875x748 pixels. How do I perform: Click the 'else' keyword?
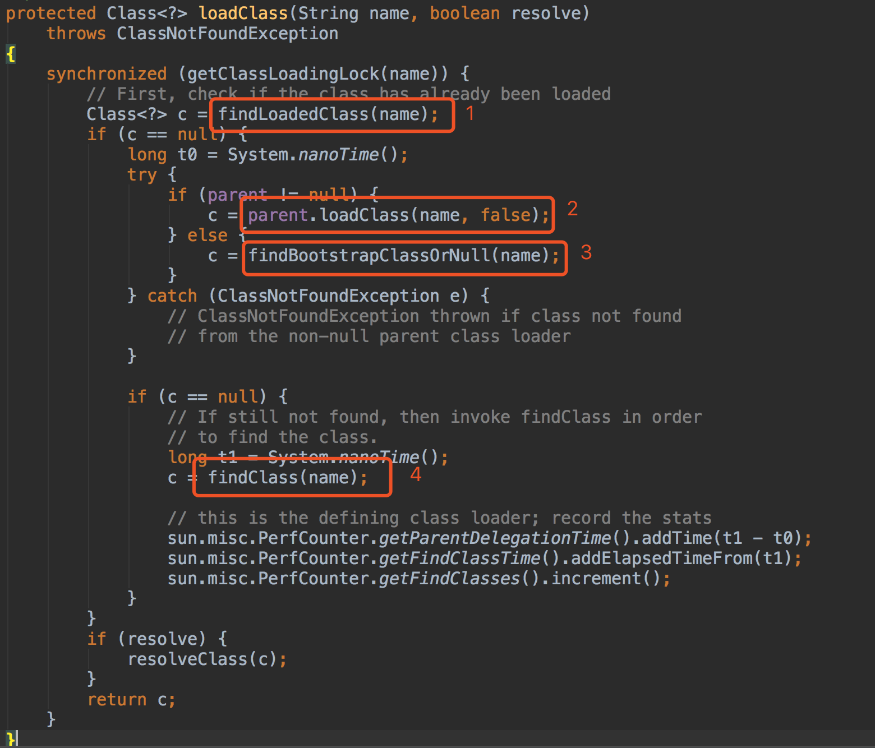[x=208, y=235]
